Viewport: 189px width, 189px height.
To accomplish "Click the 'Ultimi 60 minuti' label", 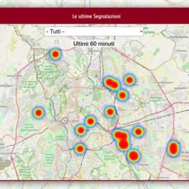I will pyautogui.click(x=94, y=44).
